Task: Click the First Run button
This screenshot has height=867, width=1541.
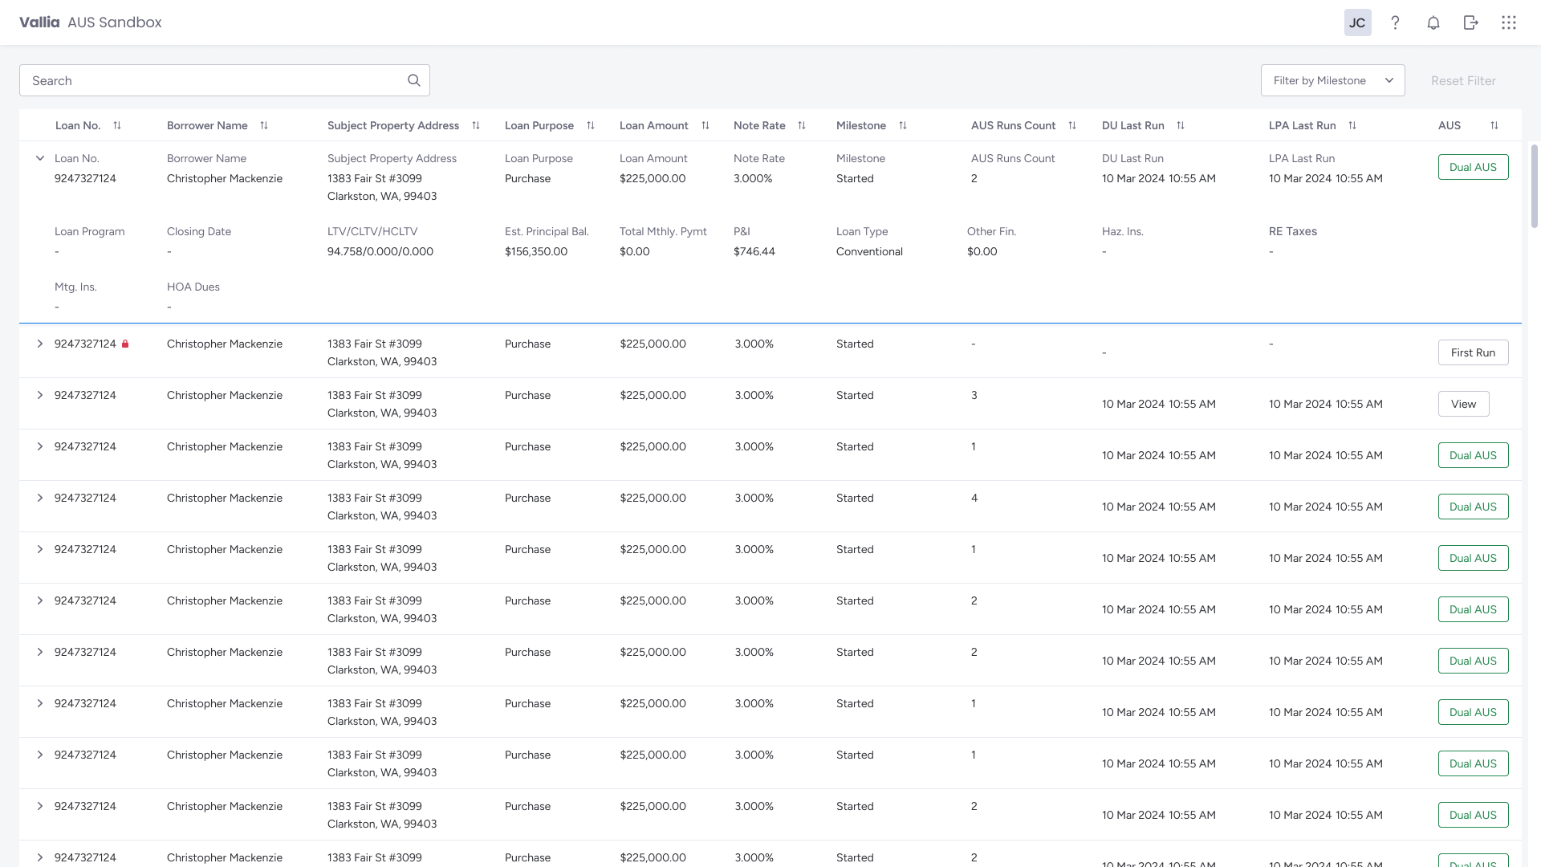Action: tap(1473, 352)
